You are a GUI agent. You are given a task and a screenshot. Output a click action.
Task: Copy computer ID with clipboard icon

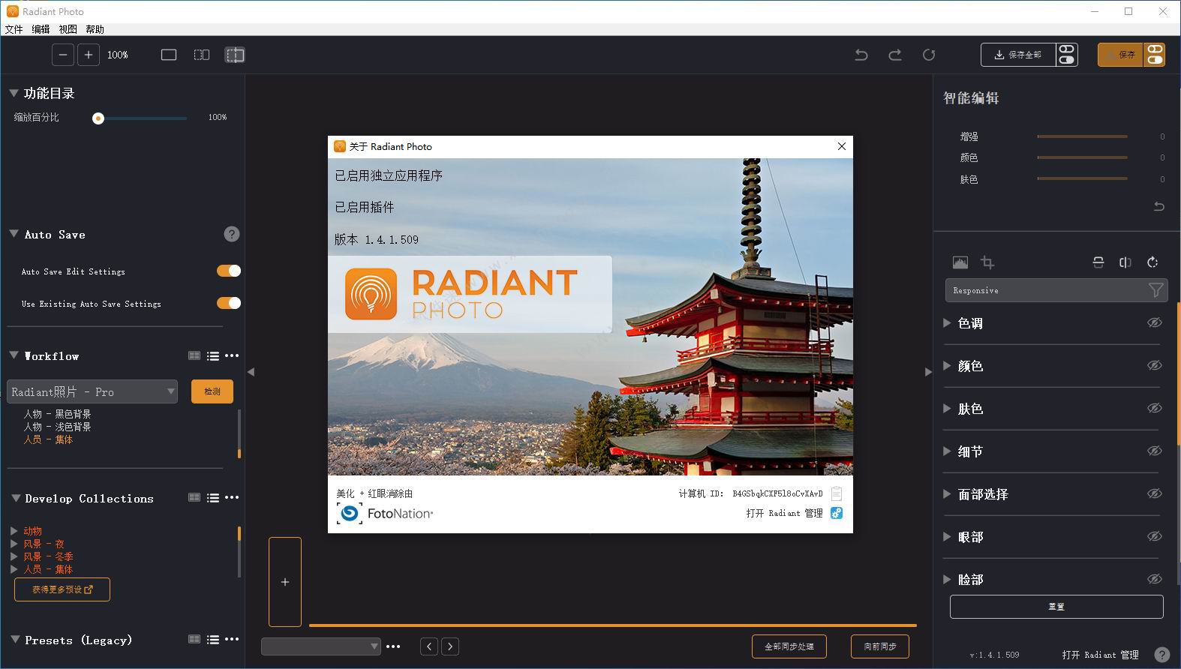point(837,493)
